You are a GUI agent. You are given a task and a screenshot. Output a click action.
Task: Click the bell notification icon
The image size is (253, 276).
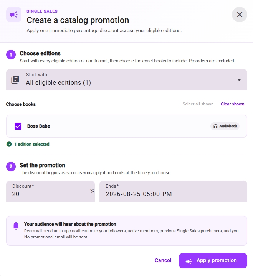pyautogui.click(x=16, y=226)
